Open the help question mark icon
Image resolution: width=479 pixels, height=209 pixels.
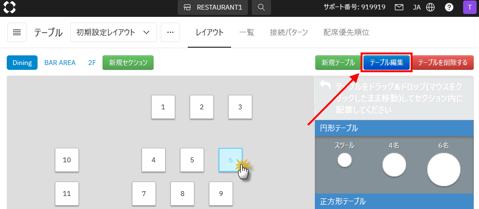pyautogui.click(x=449, y=8)
